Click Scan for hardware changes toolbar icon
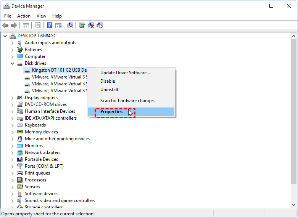 (70, 25)
